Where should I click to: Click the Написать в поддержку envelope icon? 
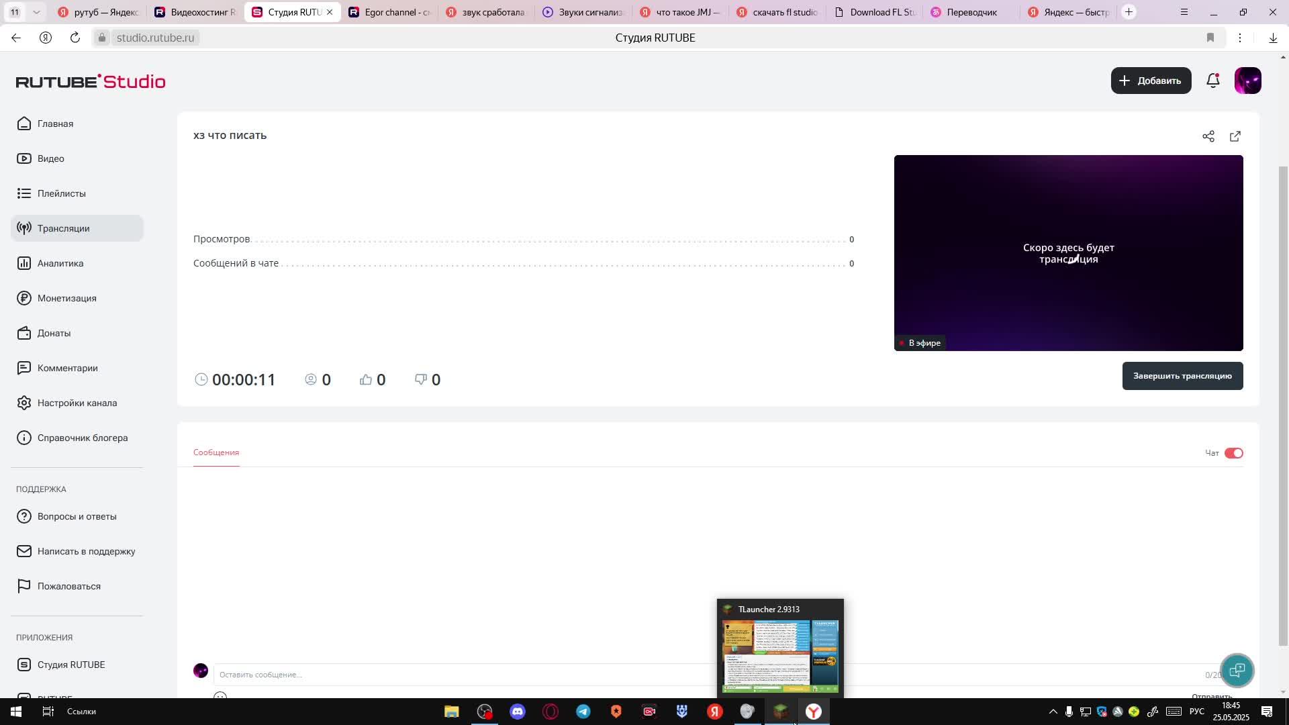tap(24, 551)
